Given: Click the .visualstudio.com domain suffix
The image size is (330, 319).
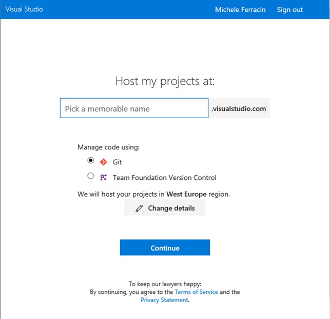Looking at the screenshot, I should point(239,108).
